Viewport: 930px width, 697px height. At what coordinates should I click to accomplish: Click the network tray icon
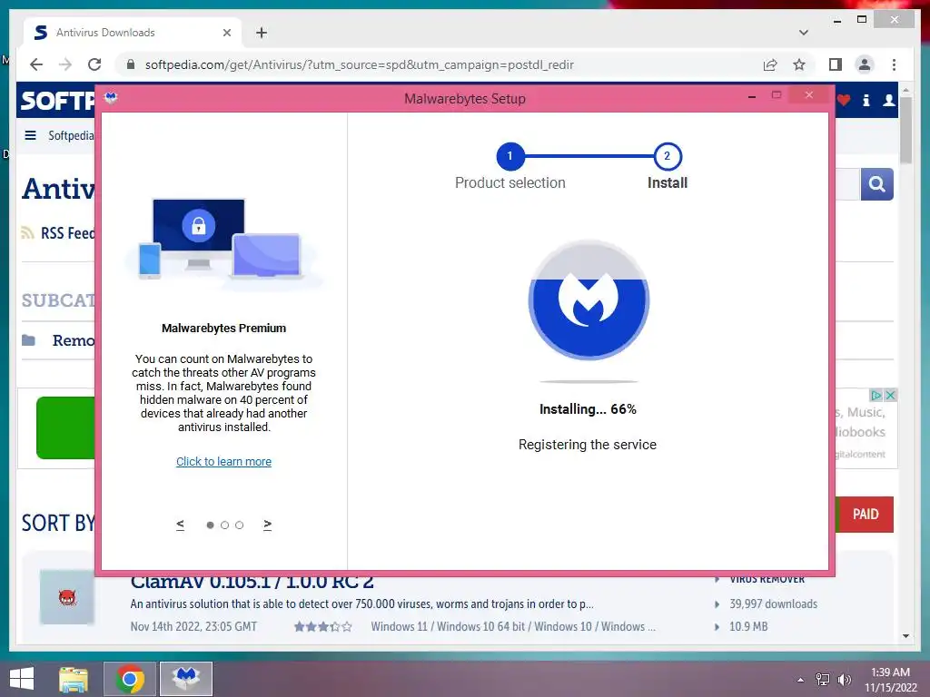tap(823, 679)
